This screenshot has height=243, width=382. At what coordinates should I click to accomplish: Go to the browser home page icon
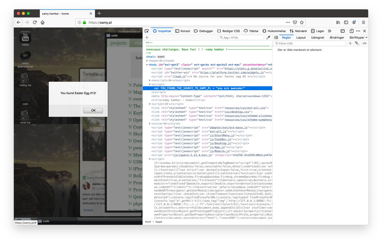tap(43, 22)
